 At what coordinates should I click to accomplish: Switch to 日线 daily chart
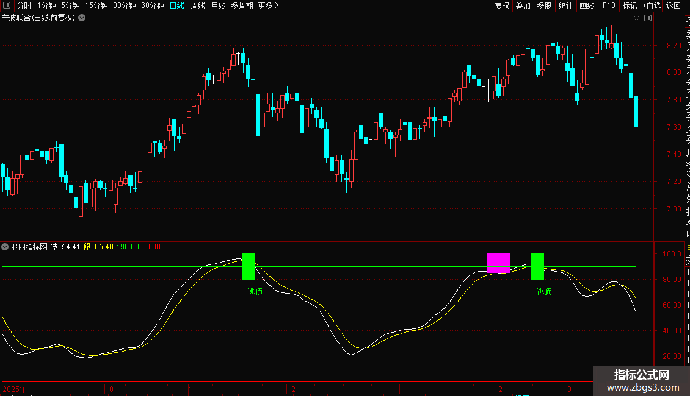click(177, 5)
